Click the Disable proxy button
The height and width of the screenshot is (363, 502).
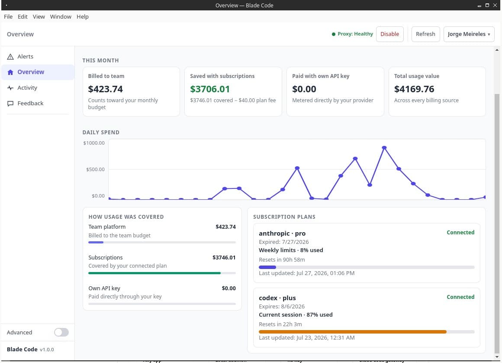389,34
